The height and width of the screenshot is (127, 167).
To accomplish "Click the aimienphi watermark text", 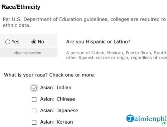I will (x=150, y=119).
